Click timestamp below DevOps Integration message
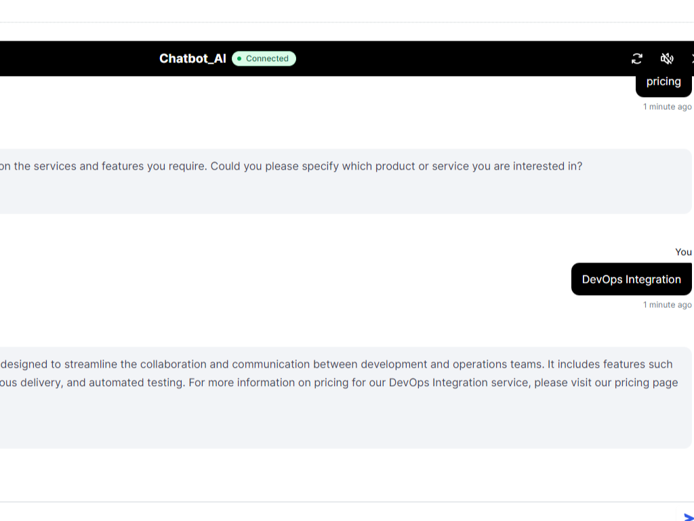Viewport: 694px width, 521px height. 667,305
